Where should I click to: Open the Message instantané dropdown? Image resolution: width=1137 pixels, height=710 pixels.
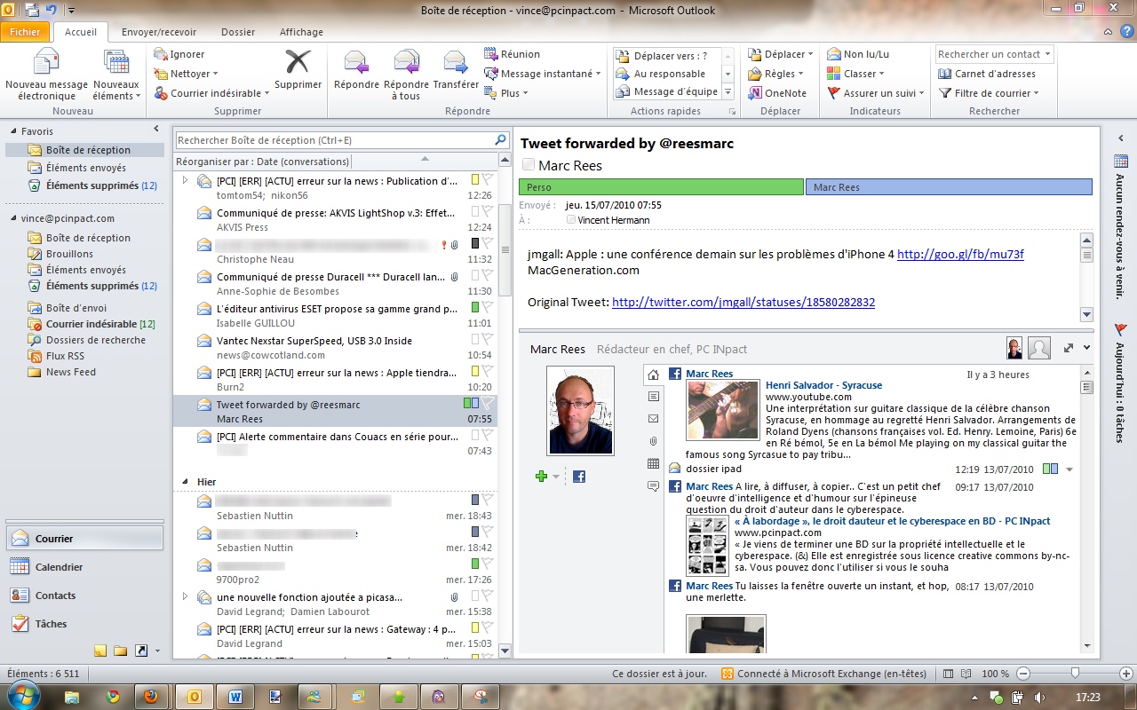pos(543,74)
